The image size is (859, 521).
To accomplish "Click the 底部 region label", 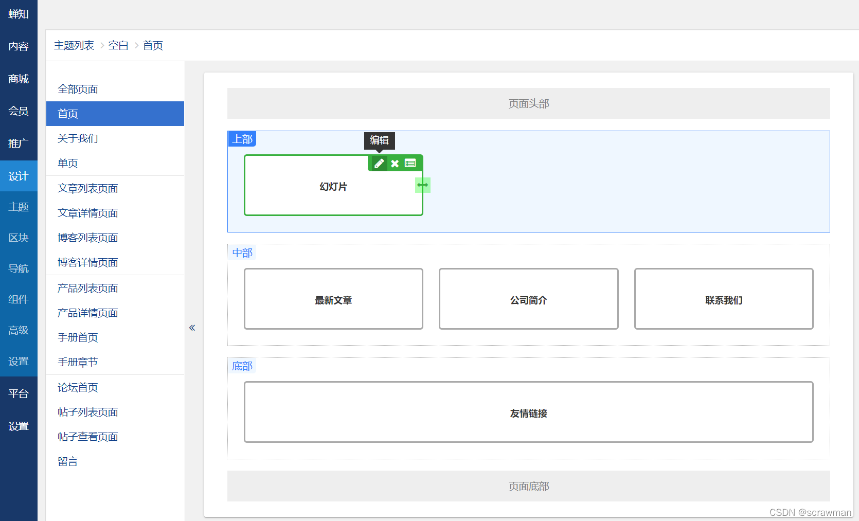I will (x=242, y=366).
